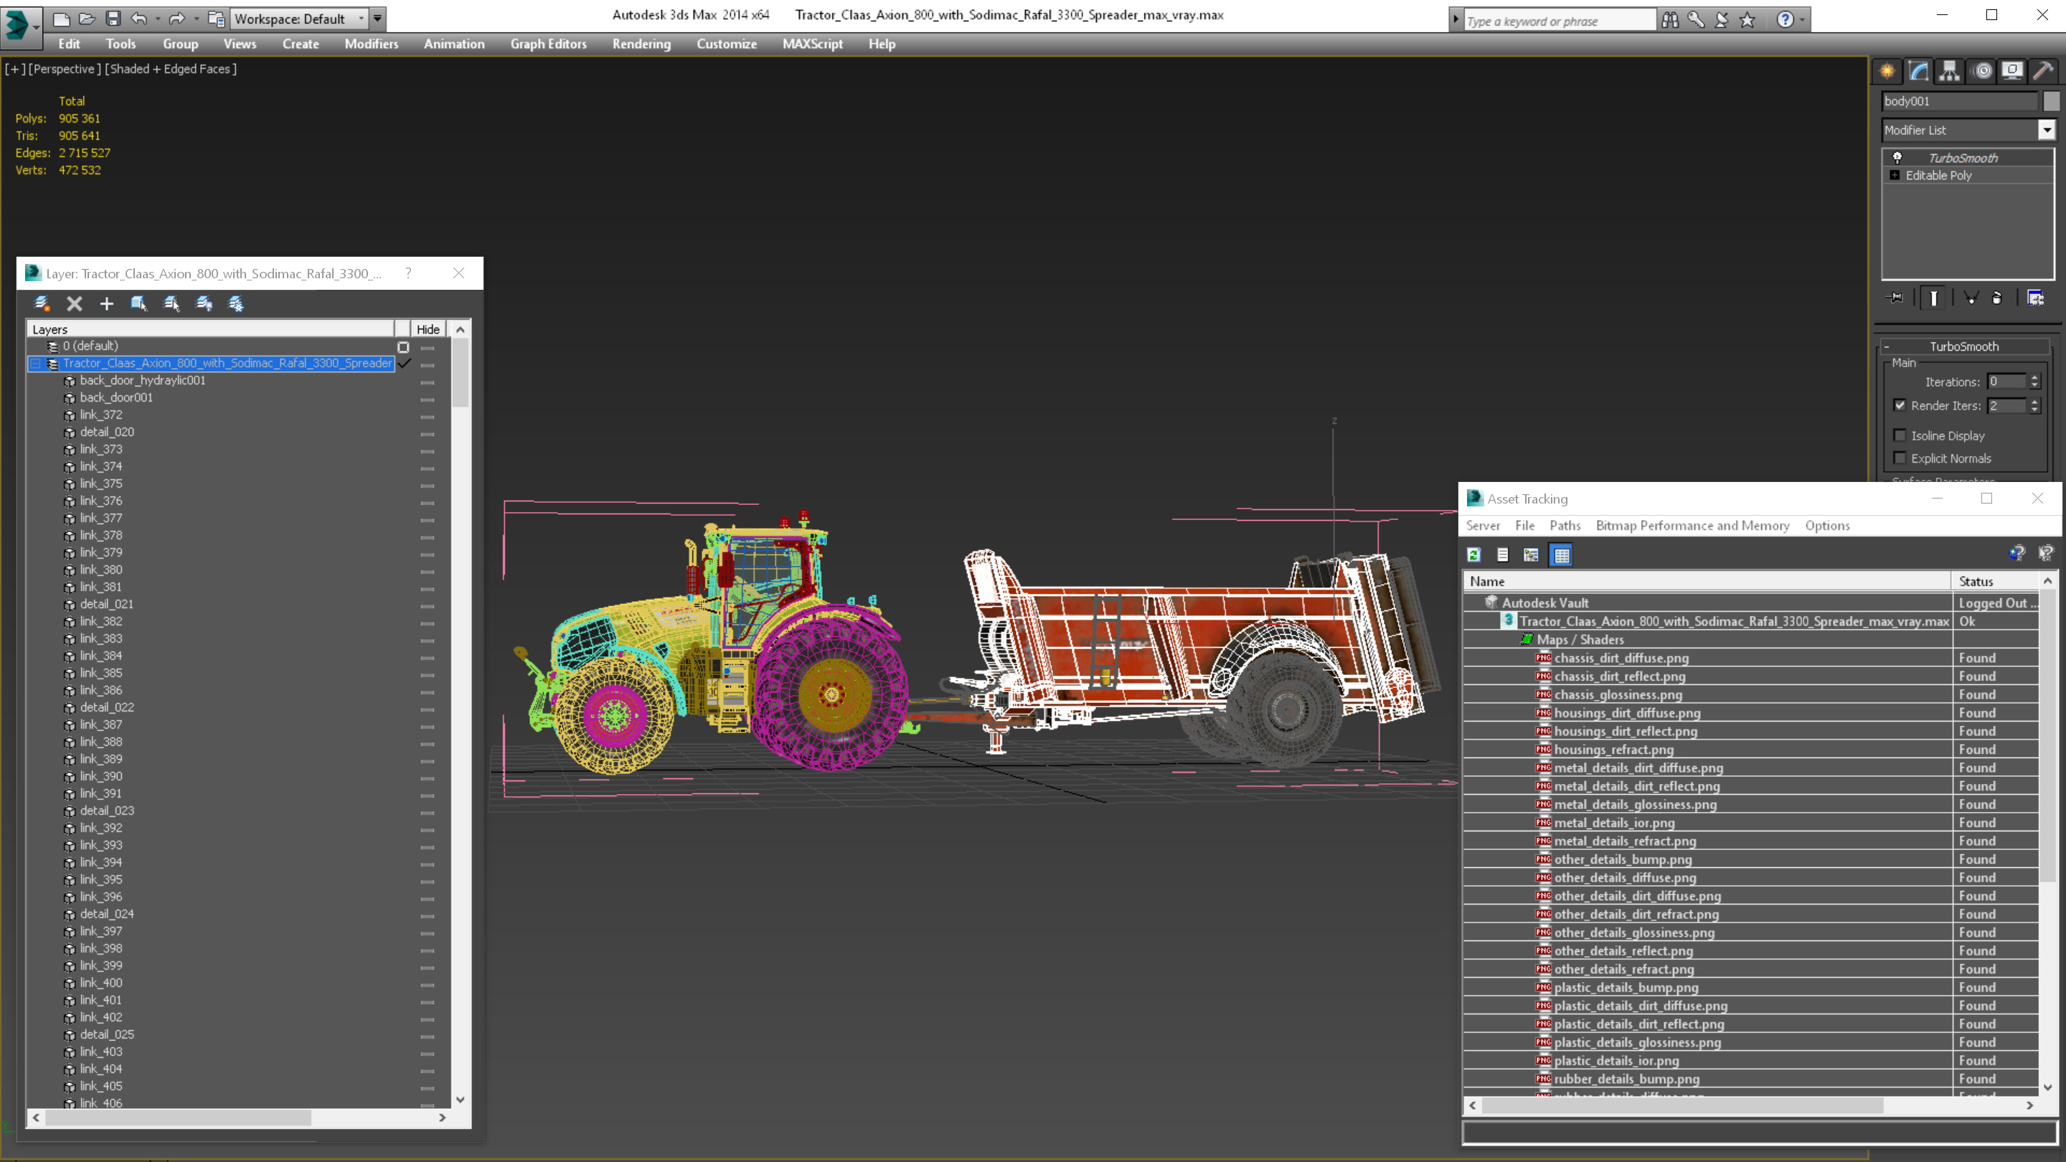This screenshot has width=2066, height=1162.
Task: Toggle the TurboSmooth modifier lightbulb
Action: [x=1897, y=158]
